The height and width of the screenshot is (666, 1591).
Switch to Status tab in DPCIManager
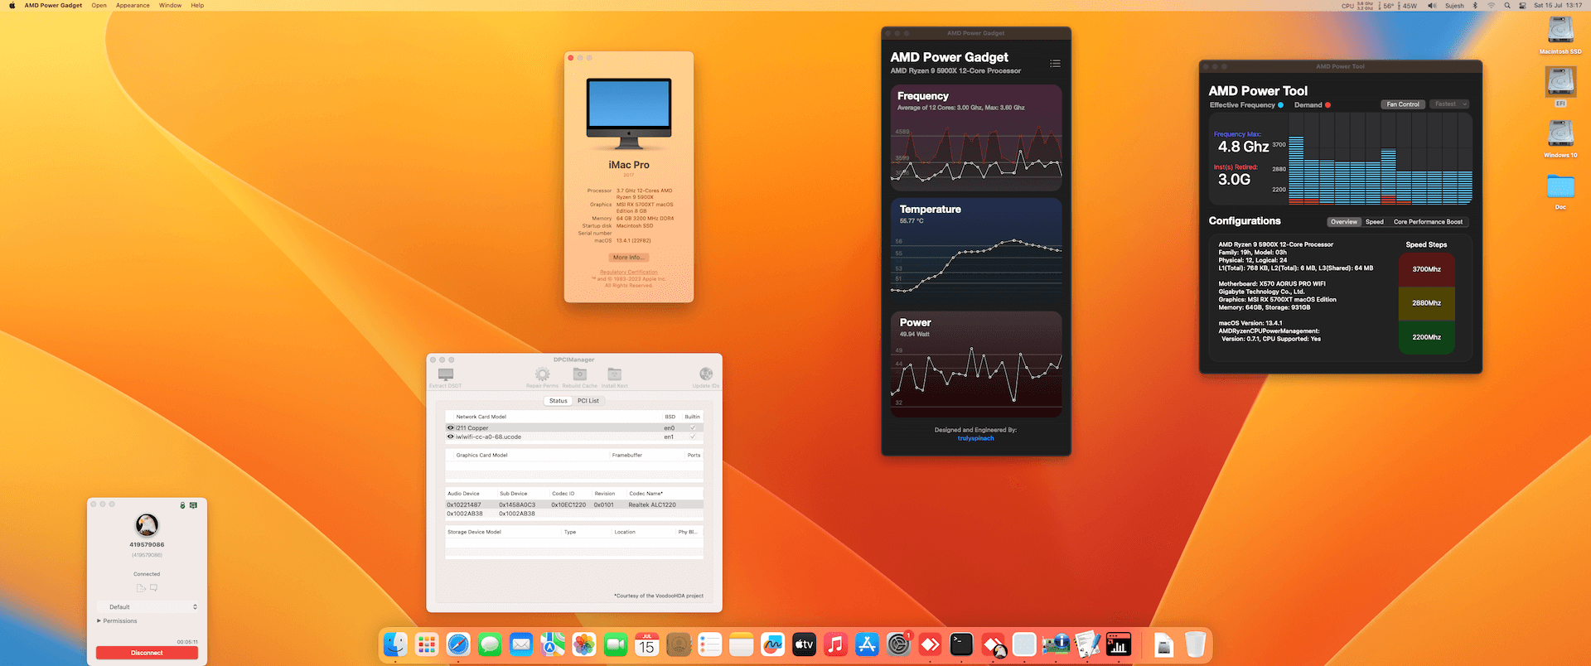[x=559, y=401]
